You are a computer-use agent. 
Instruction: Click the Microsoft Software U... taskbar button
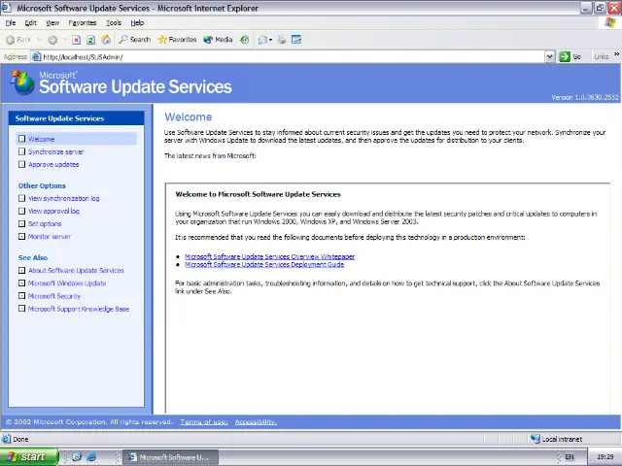point(170,457)
